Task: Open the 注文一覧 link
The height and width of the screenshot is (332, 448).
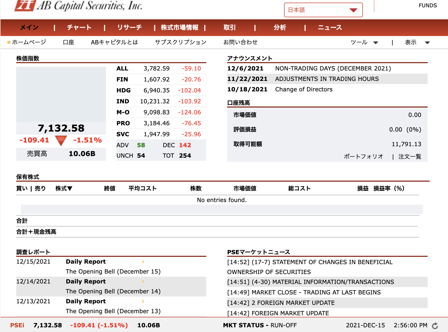Action: [410, 157]
